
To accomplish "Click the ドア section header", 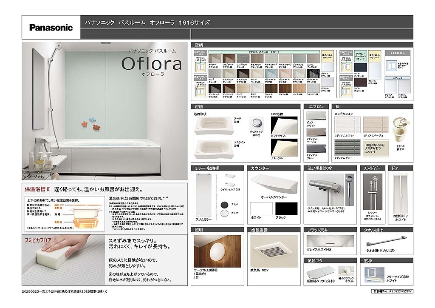I will [x=401, y=168].
